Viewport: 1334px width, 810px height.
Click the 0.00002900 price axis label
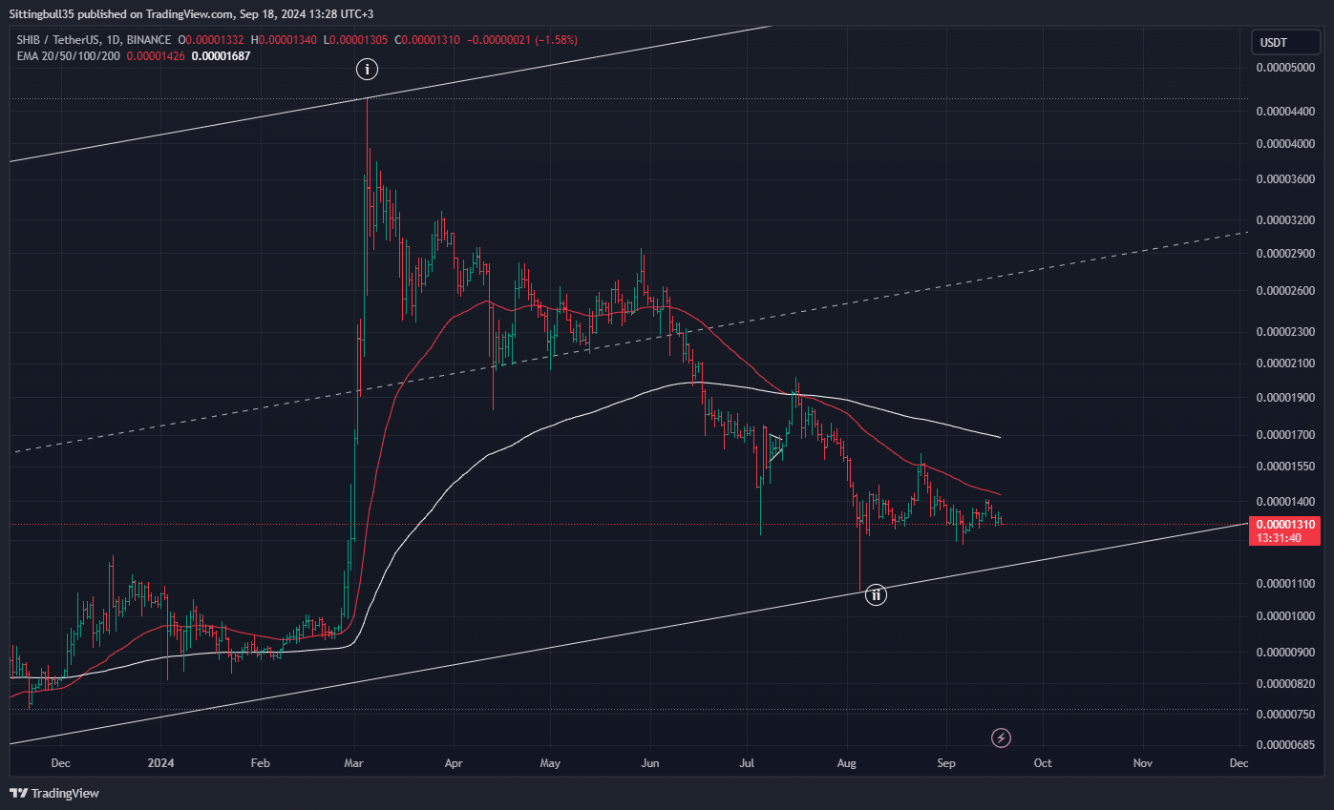pos(1287,254)
